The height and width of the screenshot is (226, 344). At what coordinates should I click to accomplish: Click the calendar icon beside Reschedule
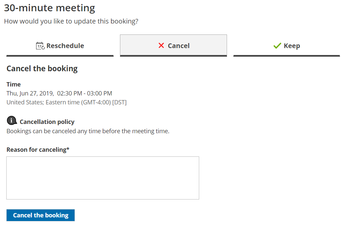coord(40,46)
